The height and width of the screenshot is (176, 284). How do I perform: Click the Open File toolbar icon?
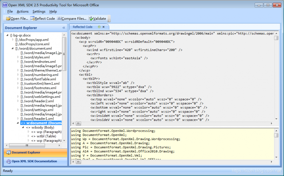point(8,18)
